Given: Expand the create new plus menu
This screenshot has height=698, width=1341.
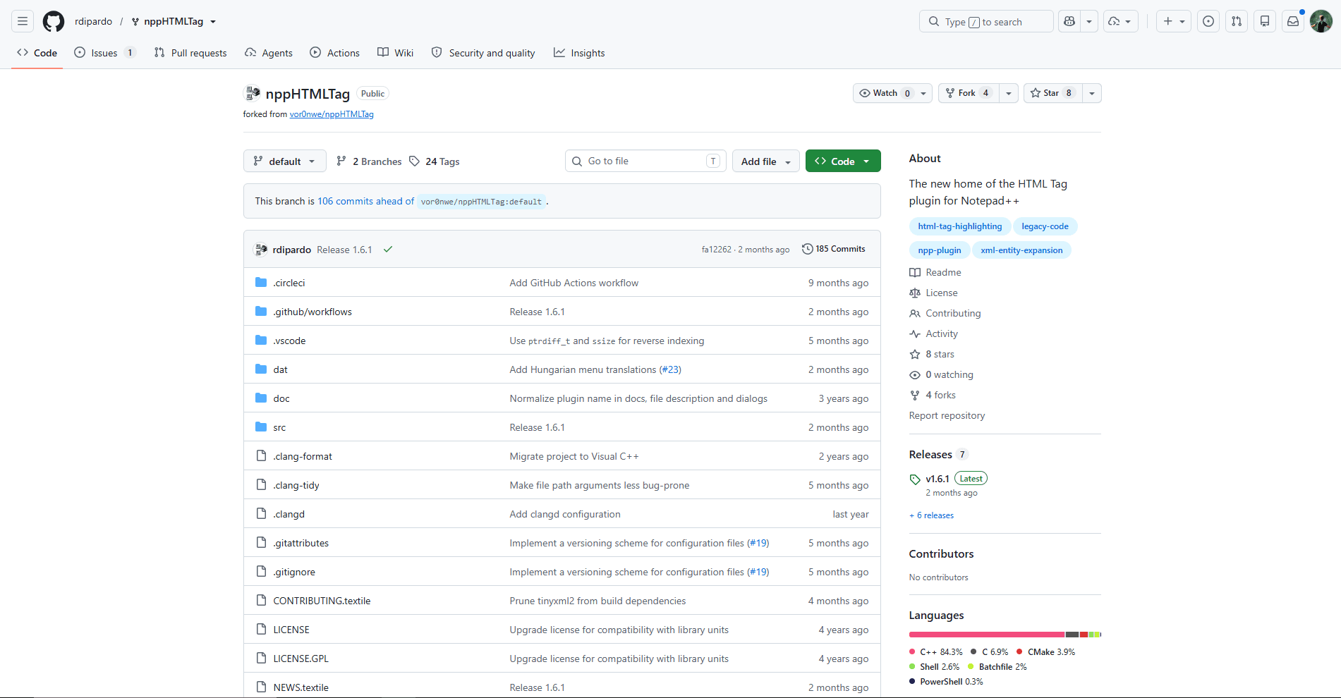Looking at the screenshot, I should (1174, 22).
